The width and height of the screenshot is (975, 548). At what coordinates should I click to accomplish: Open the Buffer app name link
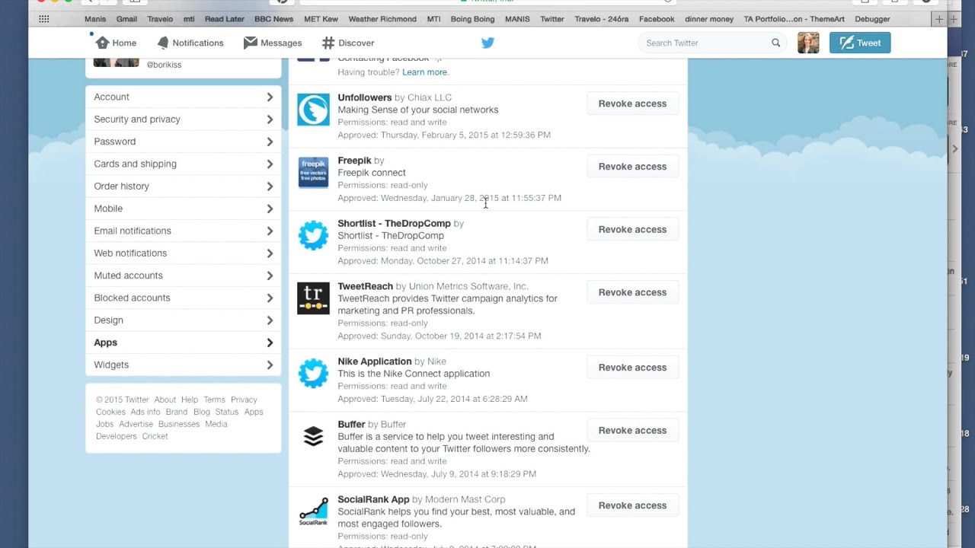click(352, 424)
